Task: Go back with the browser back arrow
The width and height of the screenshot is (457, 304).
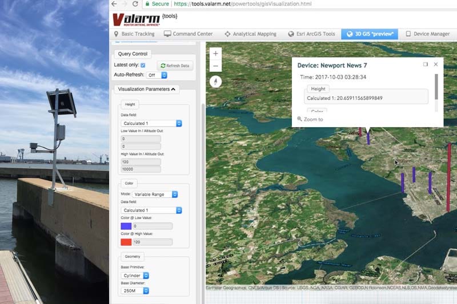Action: click(x=114, y=4)
